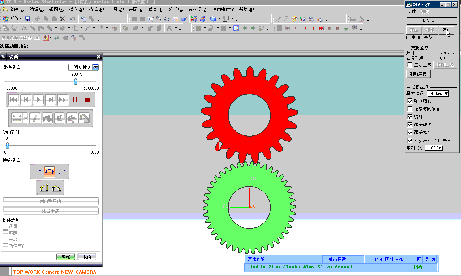
Task: Select play-once arrow playback mode
Action: click(38, 171)
